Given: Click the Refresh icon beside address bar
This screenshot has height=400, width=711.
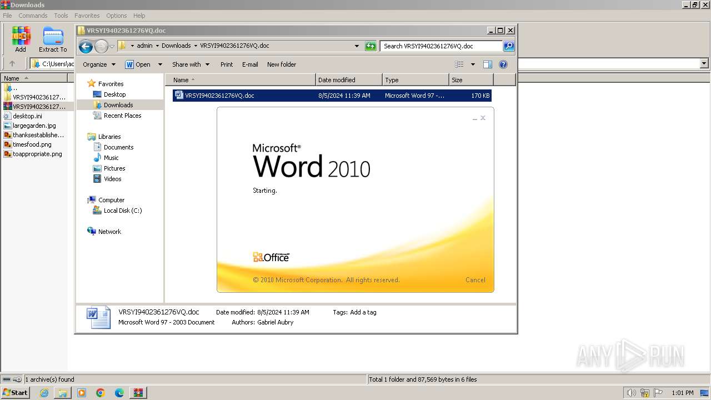Looking at the screenshot, I should point(370,46).
